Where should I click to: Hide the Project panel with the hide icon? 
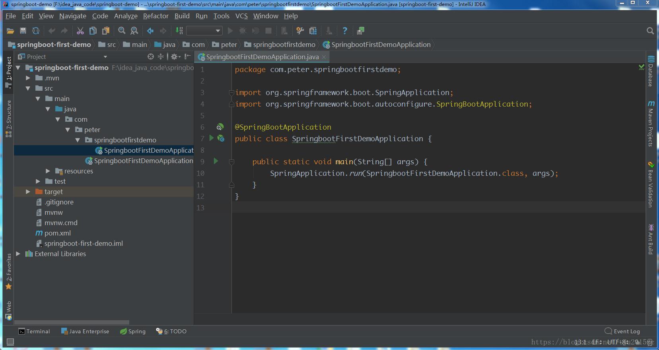click(x=187, y=56)
